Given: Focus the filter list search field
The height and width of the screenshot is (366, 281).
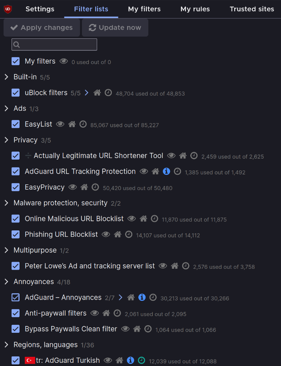Looking at the screenshot, I should pos(54,44).
